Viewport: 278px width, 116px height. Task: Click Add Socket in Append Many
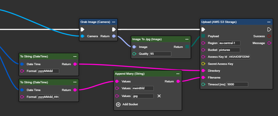click(x=127, y=104)
